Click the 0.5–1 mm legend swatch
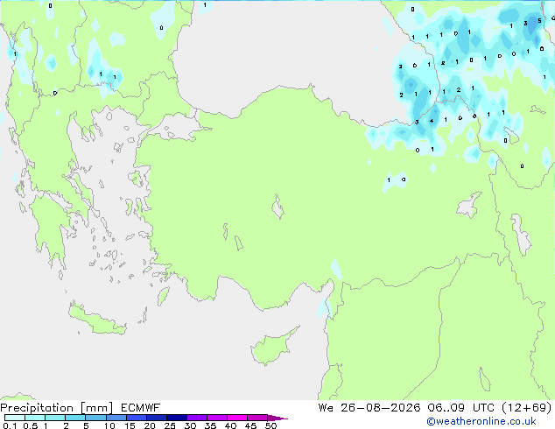The height and width of the screenshot is (429, 555). pos(35,418)
